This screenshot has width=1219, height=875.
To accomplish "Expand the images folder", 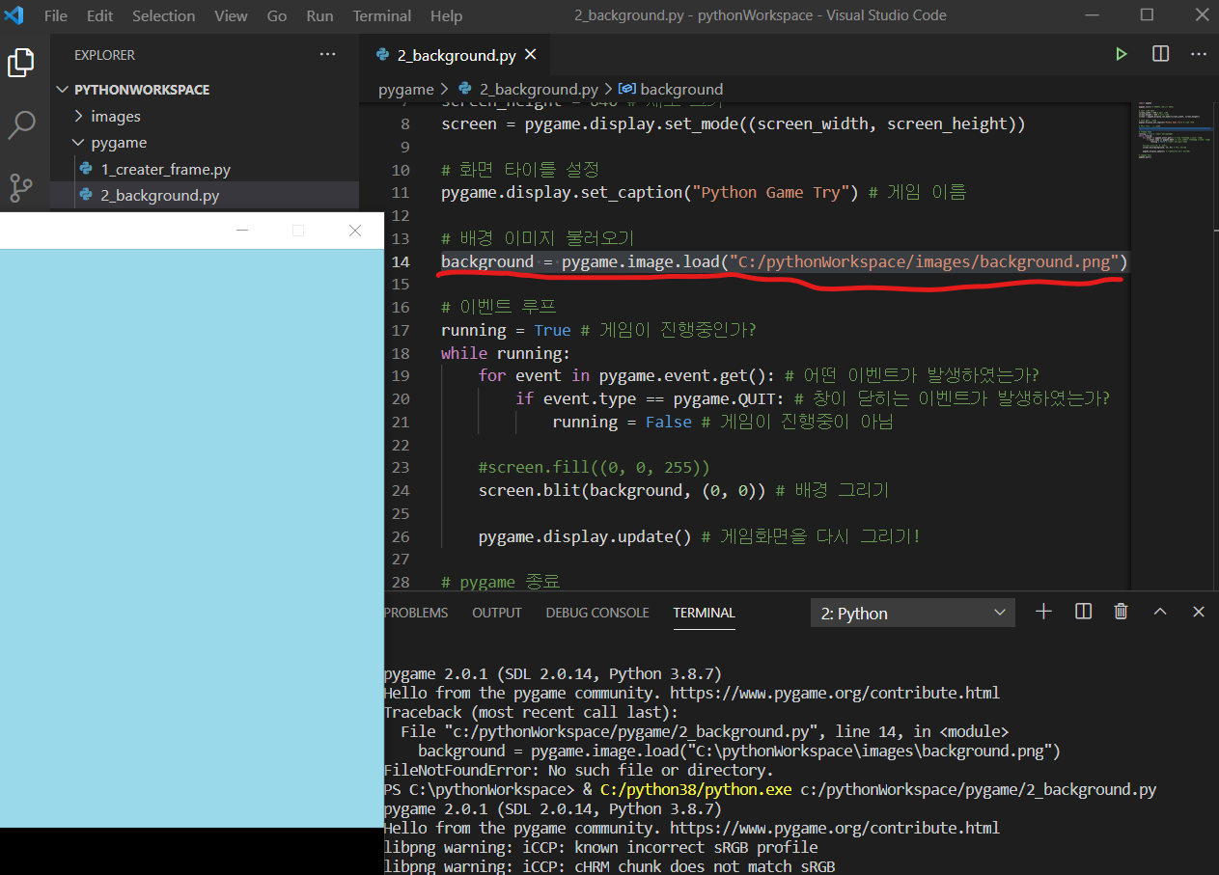I will [x=205, y=116].
